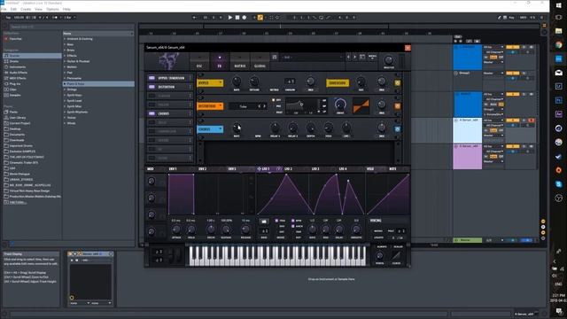
Task: Toggle LFO Trig mode checkbox
Action: [276, 221]
